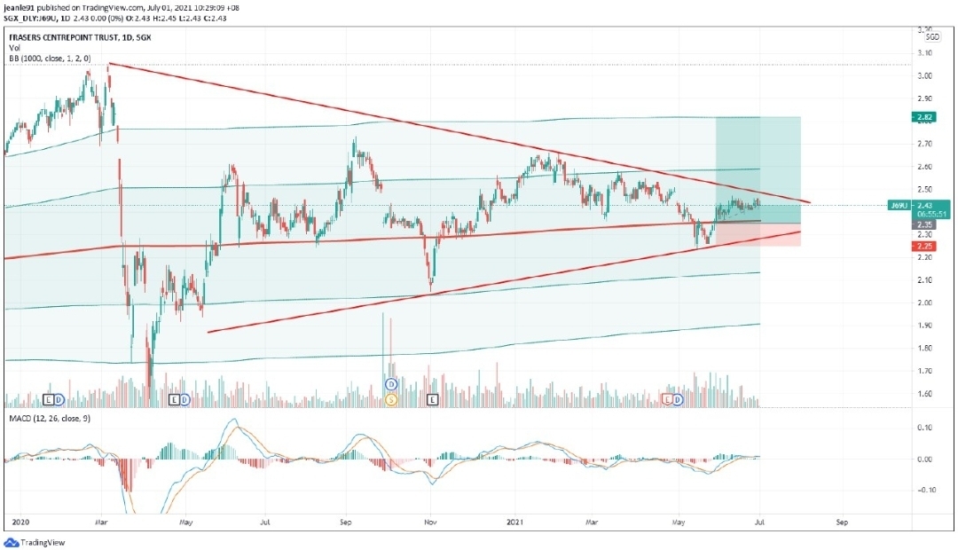The height and width of the screenshot is (550, 958).
Task: Click the 0.10 MACD axis tick
Action: click(924, 428)
